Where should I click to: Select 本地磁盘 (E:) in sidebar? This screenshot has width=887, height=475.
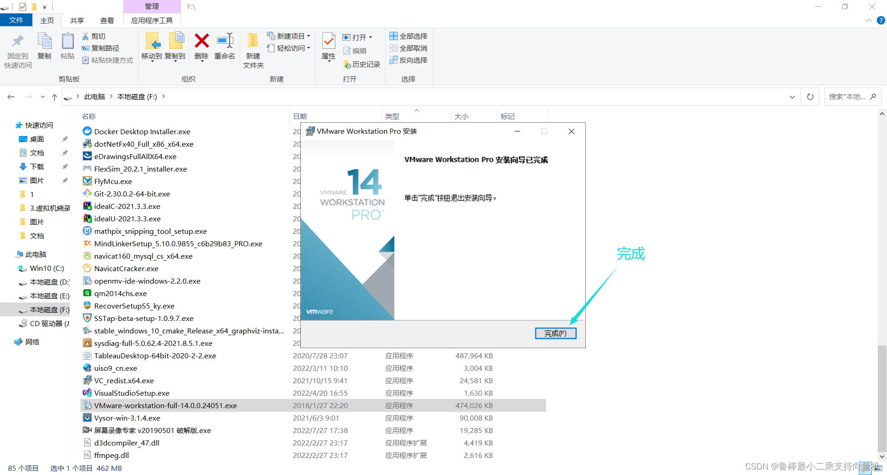click(x=44, y=296)
